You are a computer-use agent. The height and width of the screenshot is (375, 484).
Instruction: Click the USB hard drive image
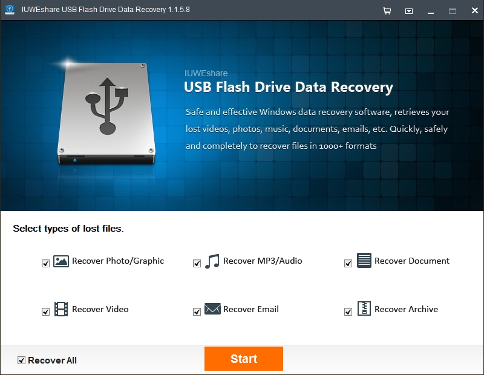pos(106,113)
